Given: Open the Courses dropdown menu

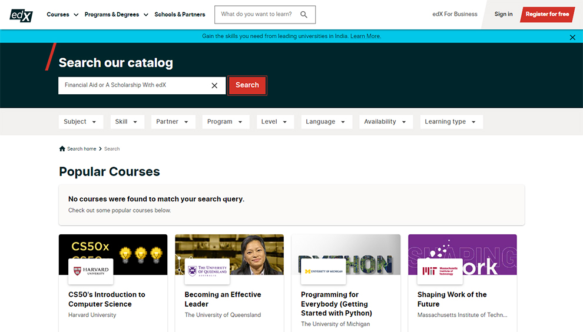Looking at the screenshot, I should pyautogui.click(x=62, y=15).
